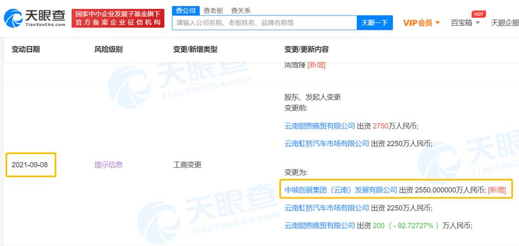The image size is (519, 246).
Task: Open 云南锟煦商贸有限公司 with 200万 investment
Action: tap(320, 226)
